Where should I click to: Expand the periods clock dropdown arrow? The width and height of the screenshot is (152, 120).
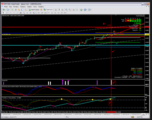tap(87, 10)
